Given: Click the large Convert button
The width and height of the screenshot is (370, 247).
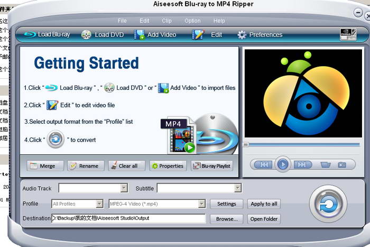Looking at the screenshot, I should coord(328,204).
